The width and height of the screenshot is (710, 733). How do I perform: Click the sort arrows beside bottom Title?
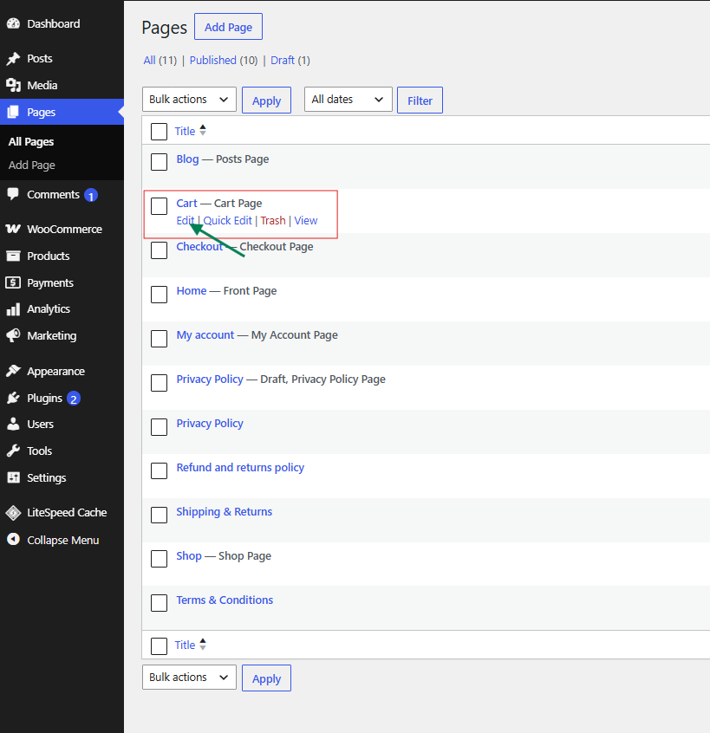tap(203, 644)
